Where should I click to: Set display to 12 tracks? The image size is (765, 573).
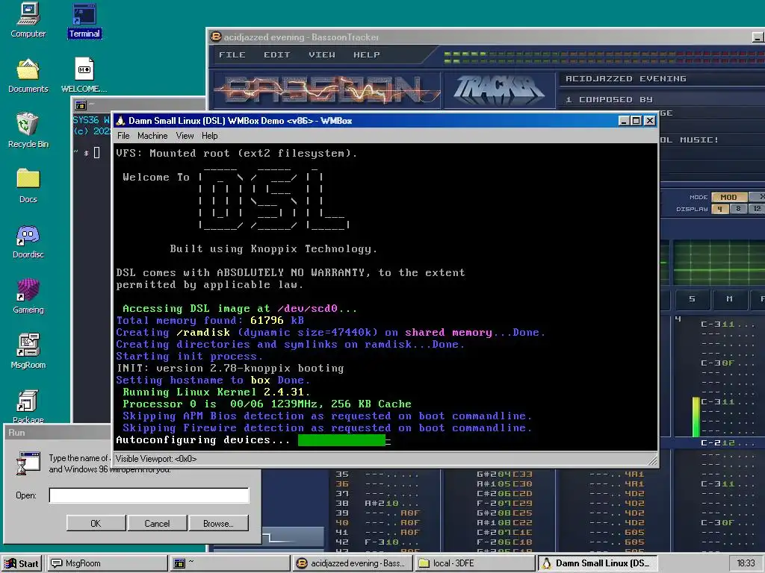tap(757, 209)
